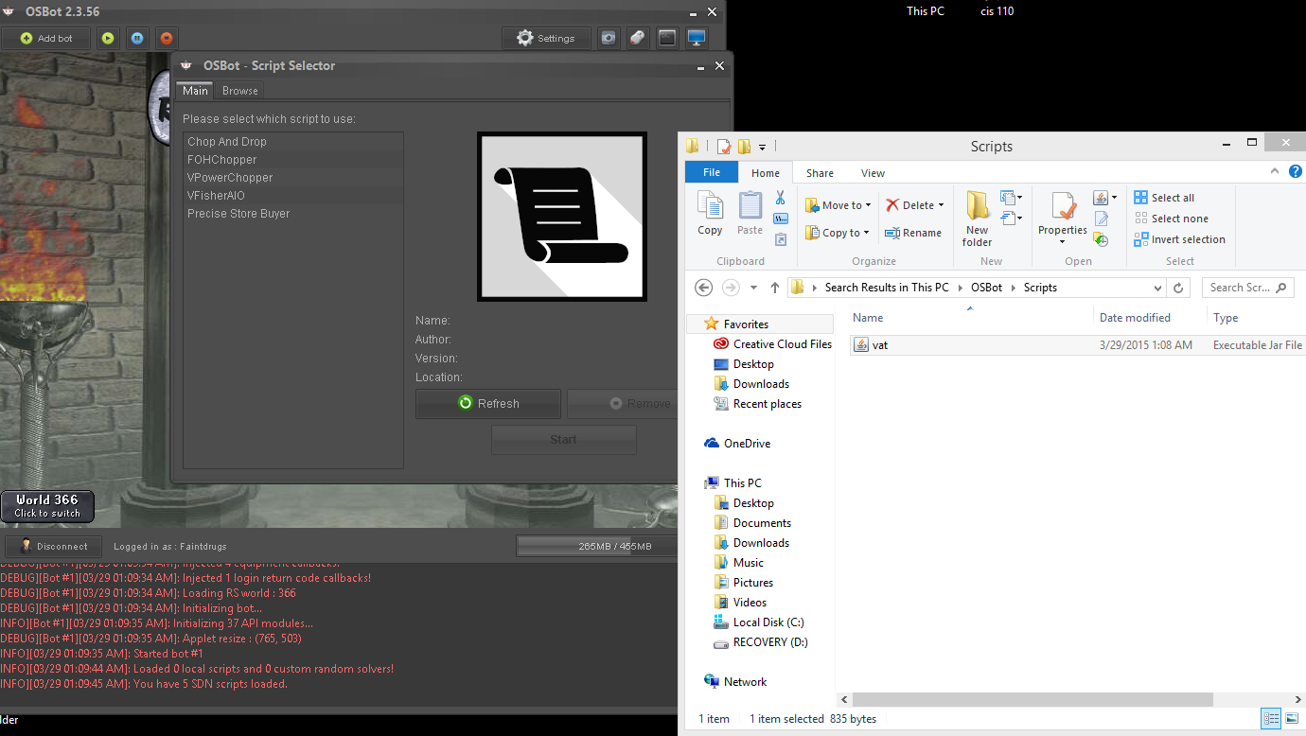Open Explorer Help question mark icon
The width and height of the screenshot is (1306, 736).
tap(1295, 172)
